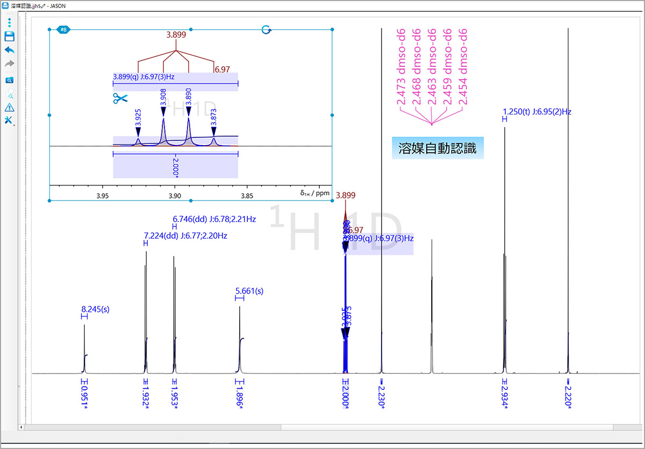This screenshot has height=449, width=645.
Task: Click the scissors icon in the inset
Action: coord(120,98)
